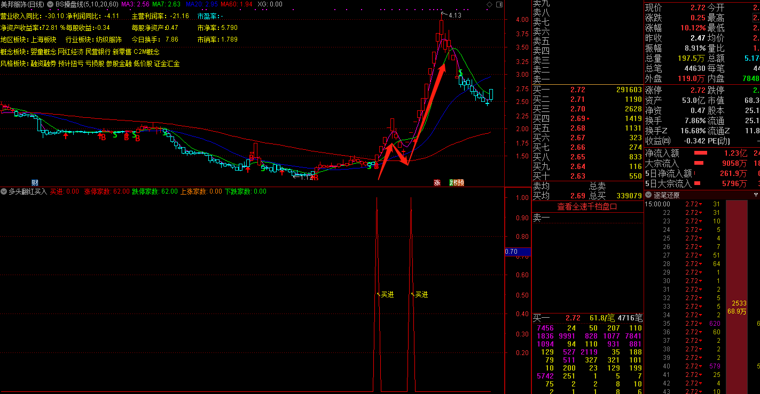Click the 买三 price 2.70
760x394 pixels.
pyautogui.click(x=578, y=109)
